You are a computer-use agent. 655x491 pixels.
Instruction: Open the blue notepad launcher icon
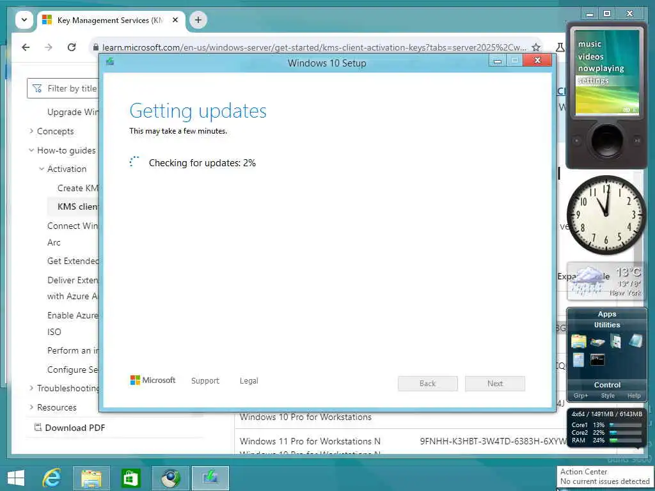(x=635, y=341)
